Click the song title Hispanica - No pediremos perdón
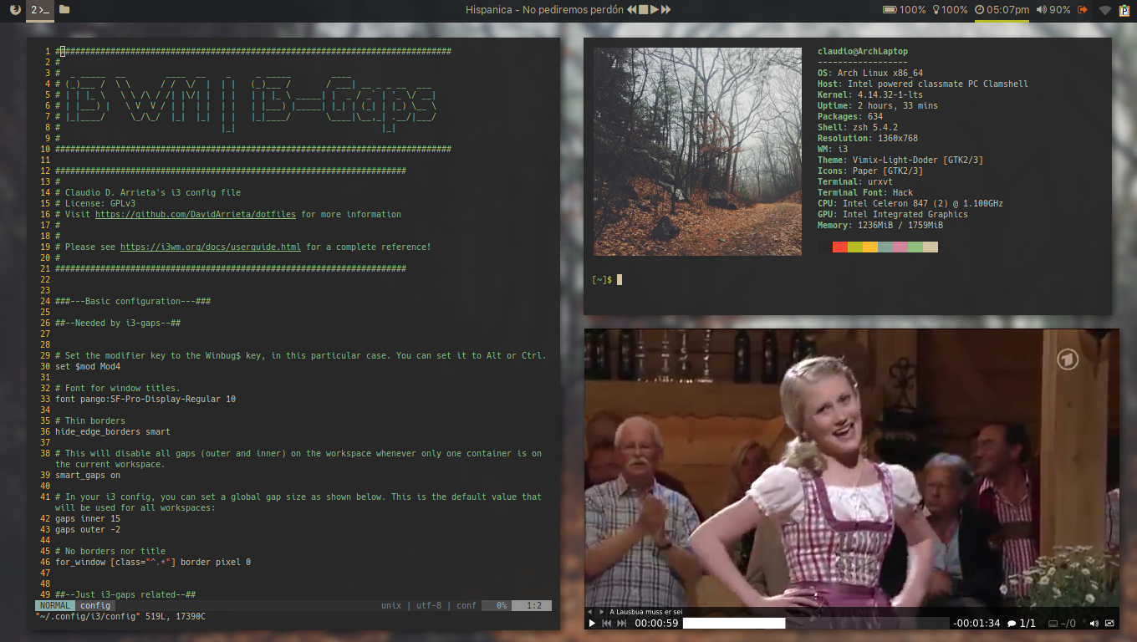 pos(544,9)
